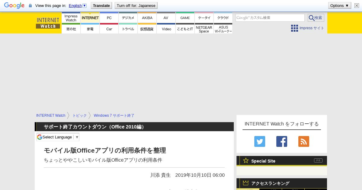362x190 pixels.
Task: Open the ケータイ tab
Action: coord(204,18)
